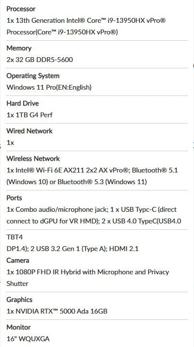Click the Intel Wi-Fi 6E AX211 description

pos(68,171)
